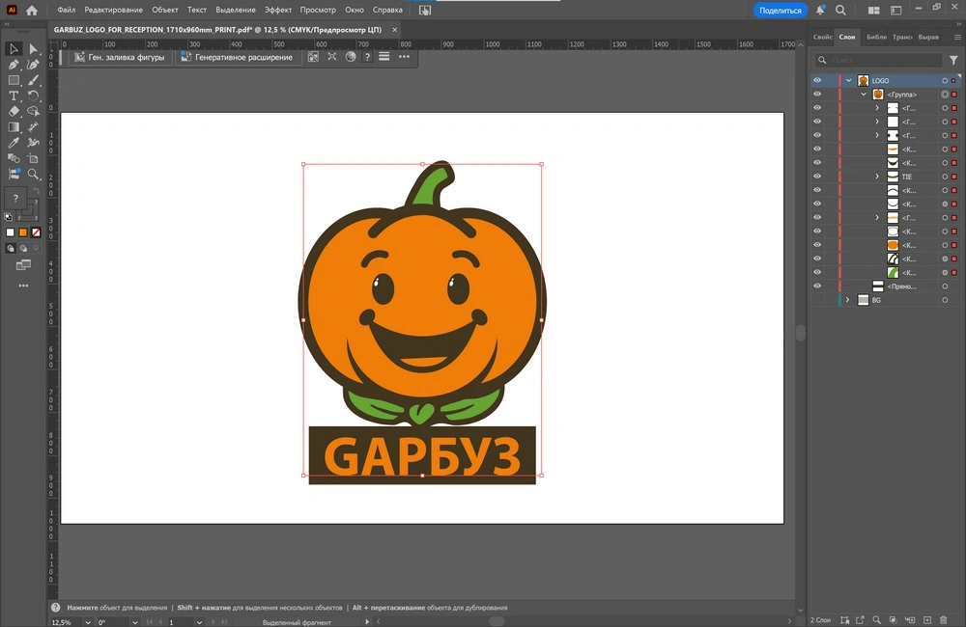Select the Rectangle tool
Viewport: 966px width, 627px height.
(14, 80)
